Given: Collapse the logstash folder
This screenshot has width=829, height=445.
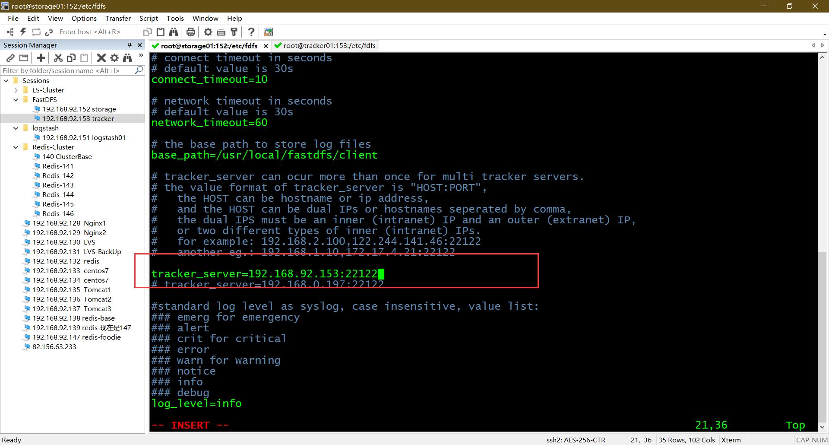Looking at the screenshot, I should [x=16, y=128].
